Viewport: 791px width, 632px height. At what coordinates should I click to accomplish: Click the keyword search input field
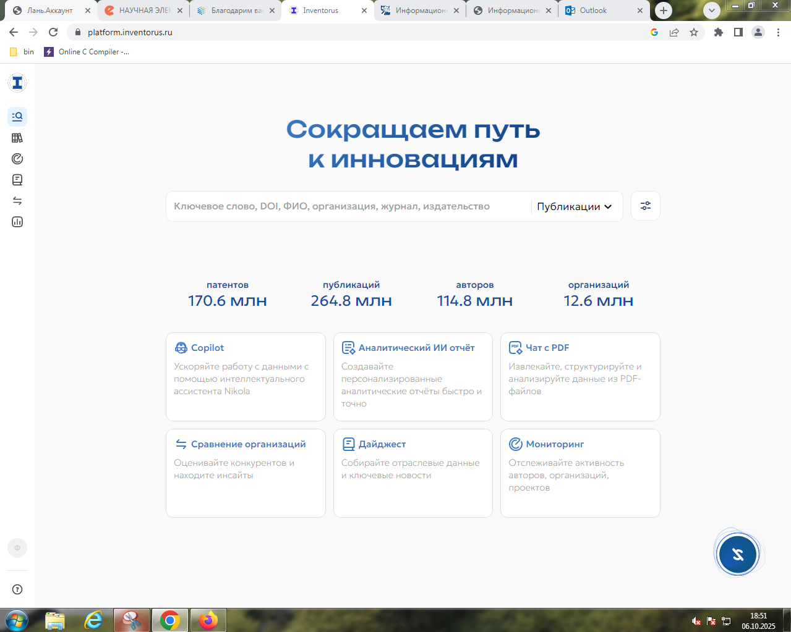pos(346,206)
